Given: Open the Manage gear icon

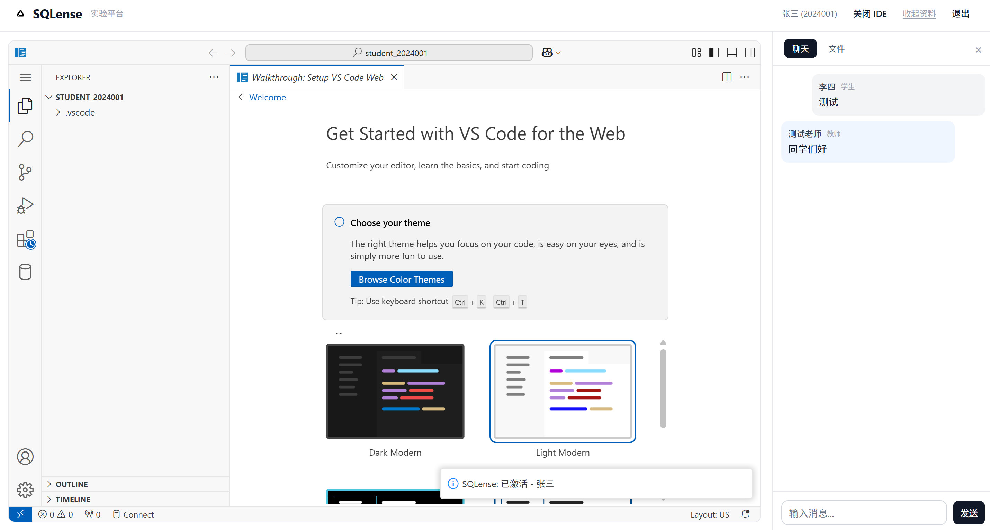Looking at the screenshot, I should 25,490.
